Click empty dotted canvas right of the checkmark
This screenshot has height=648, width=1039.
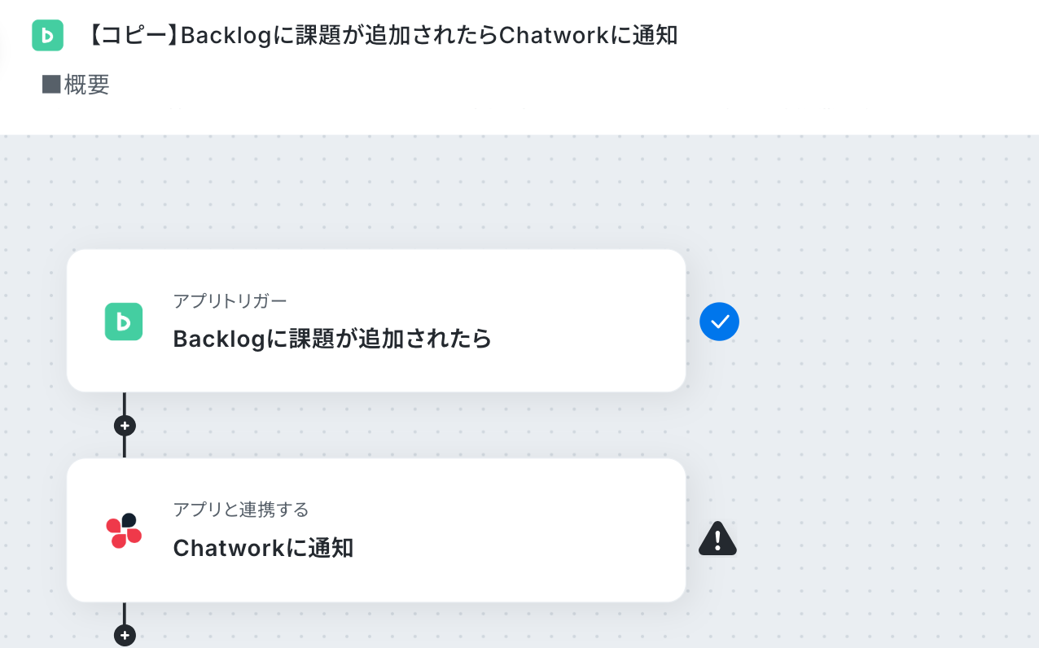tap(879, 322)
